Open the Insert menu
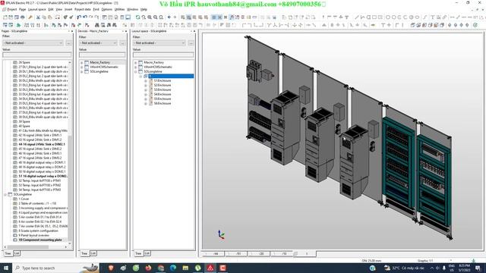 (x=68, y=9)
